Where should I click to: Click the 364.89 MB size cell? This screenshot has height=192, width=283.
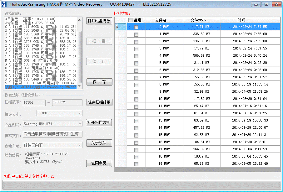202,149
